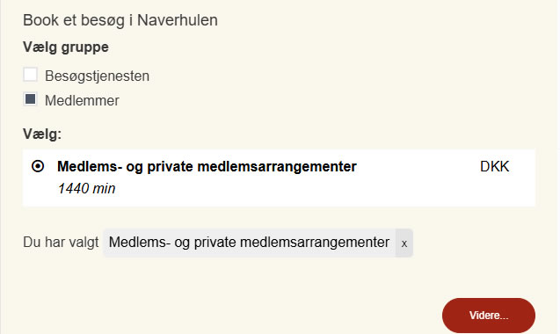Click the word Naverhulen in the heading
Viewport: 560px width, 334px height.
(x=178, y=20)
